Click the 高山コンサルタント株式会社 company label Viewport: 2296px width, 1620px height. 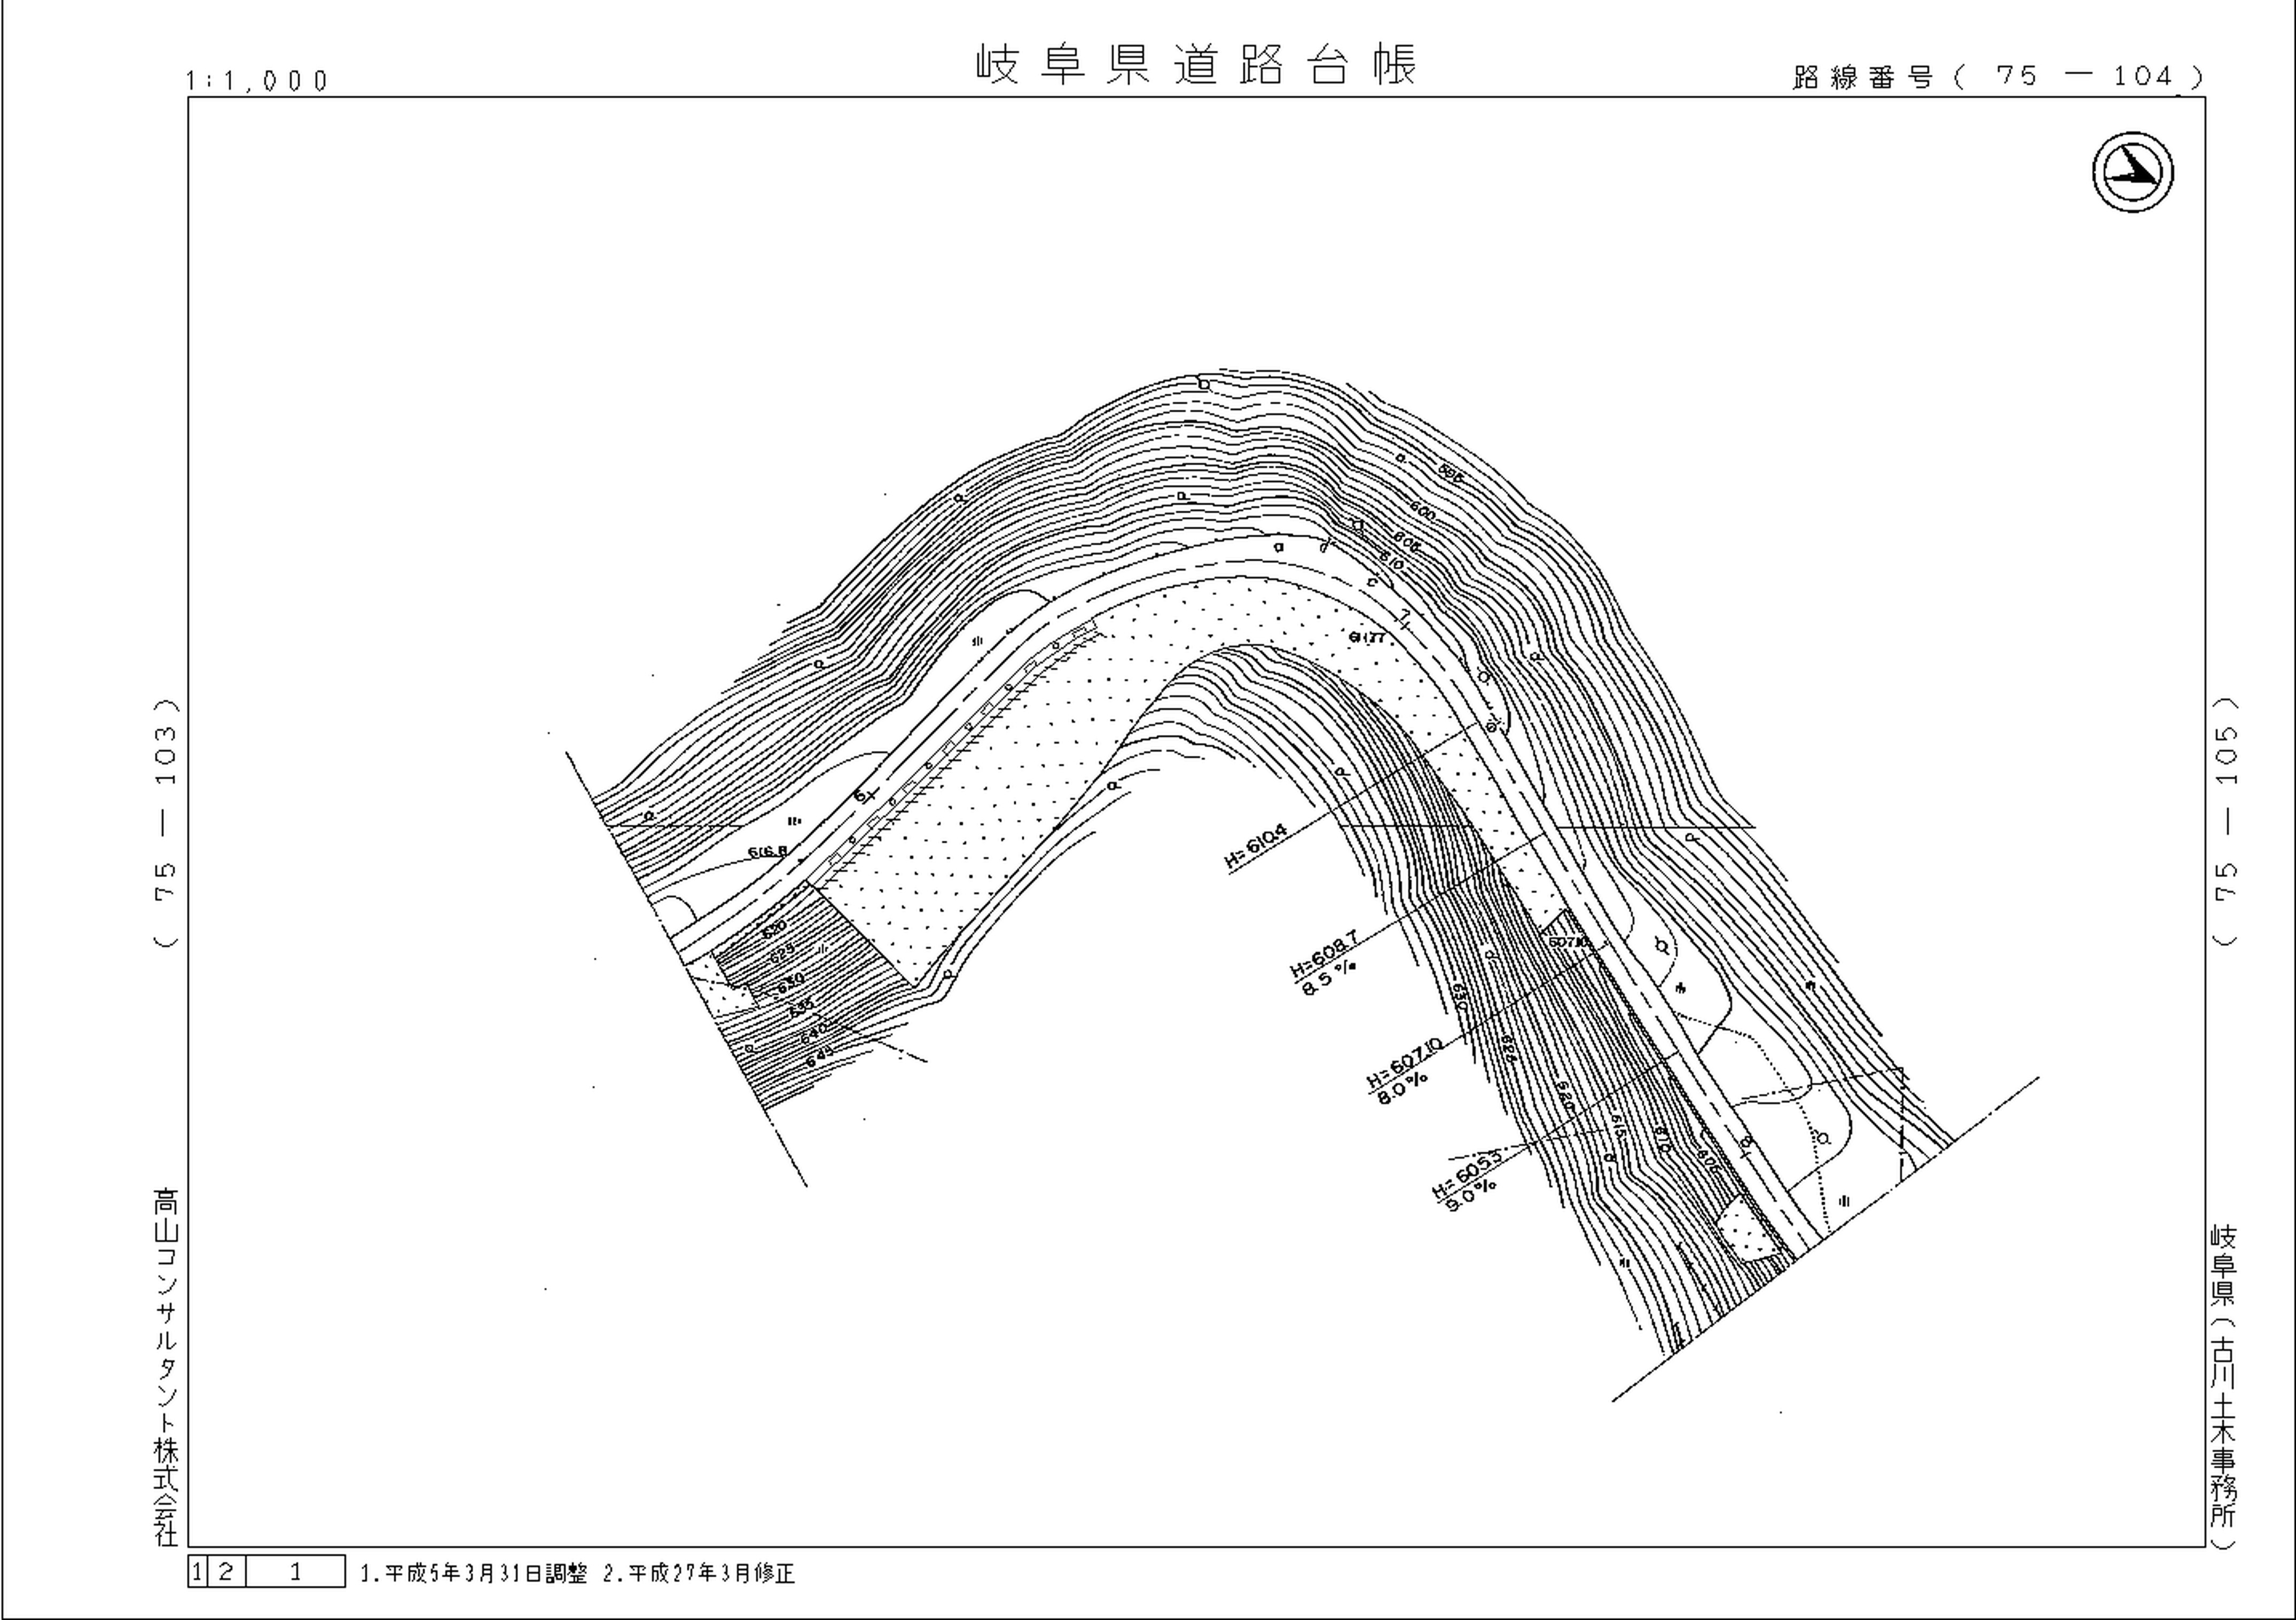point(166,1367)
